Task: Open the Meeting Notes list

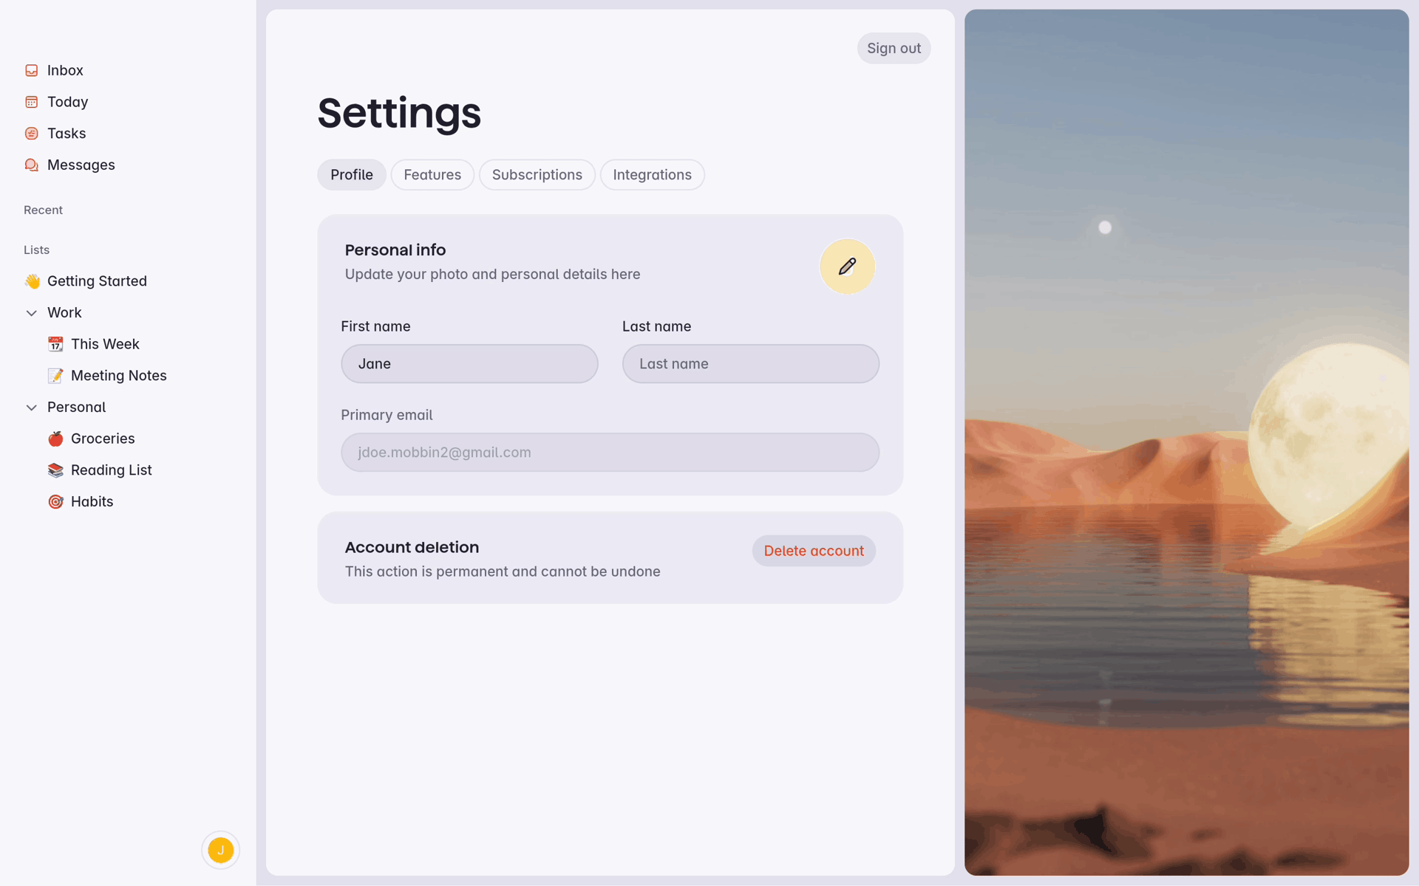Action: click(119, 376)
